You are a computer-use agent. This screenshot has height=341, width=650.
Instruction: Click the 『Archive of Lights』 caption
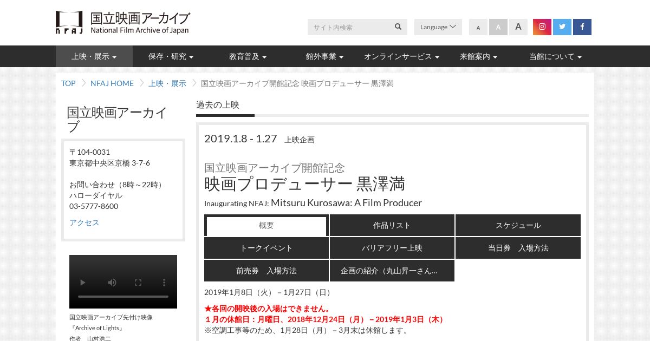tap(97, 328)
